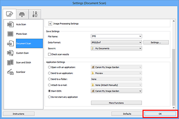Select Send to a folder radio
This screenshot has width=179, height=119.
(49, 79)
